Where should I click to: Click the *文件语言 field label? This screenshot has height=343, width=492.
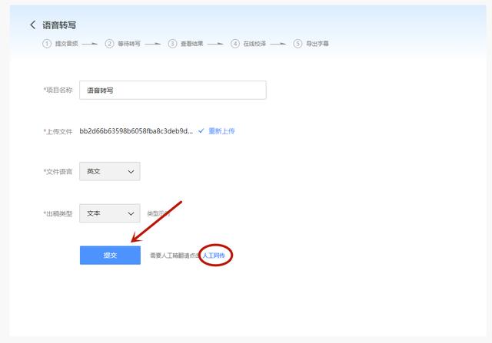(x=58, y=172)
